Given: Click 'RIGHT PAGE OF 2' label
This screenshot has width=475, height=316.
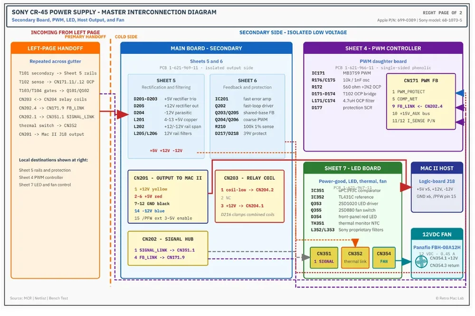Looking at the screenshot, I should pos(442,13).
